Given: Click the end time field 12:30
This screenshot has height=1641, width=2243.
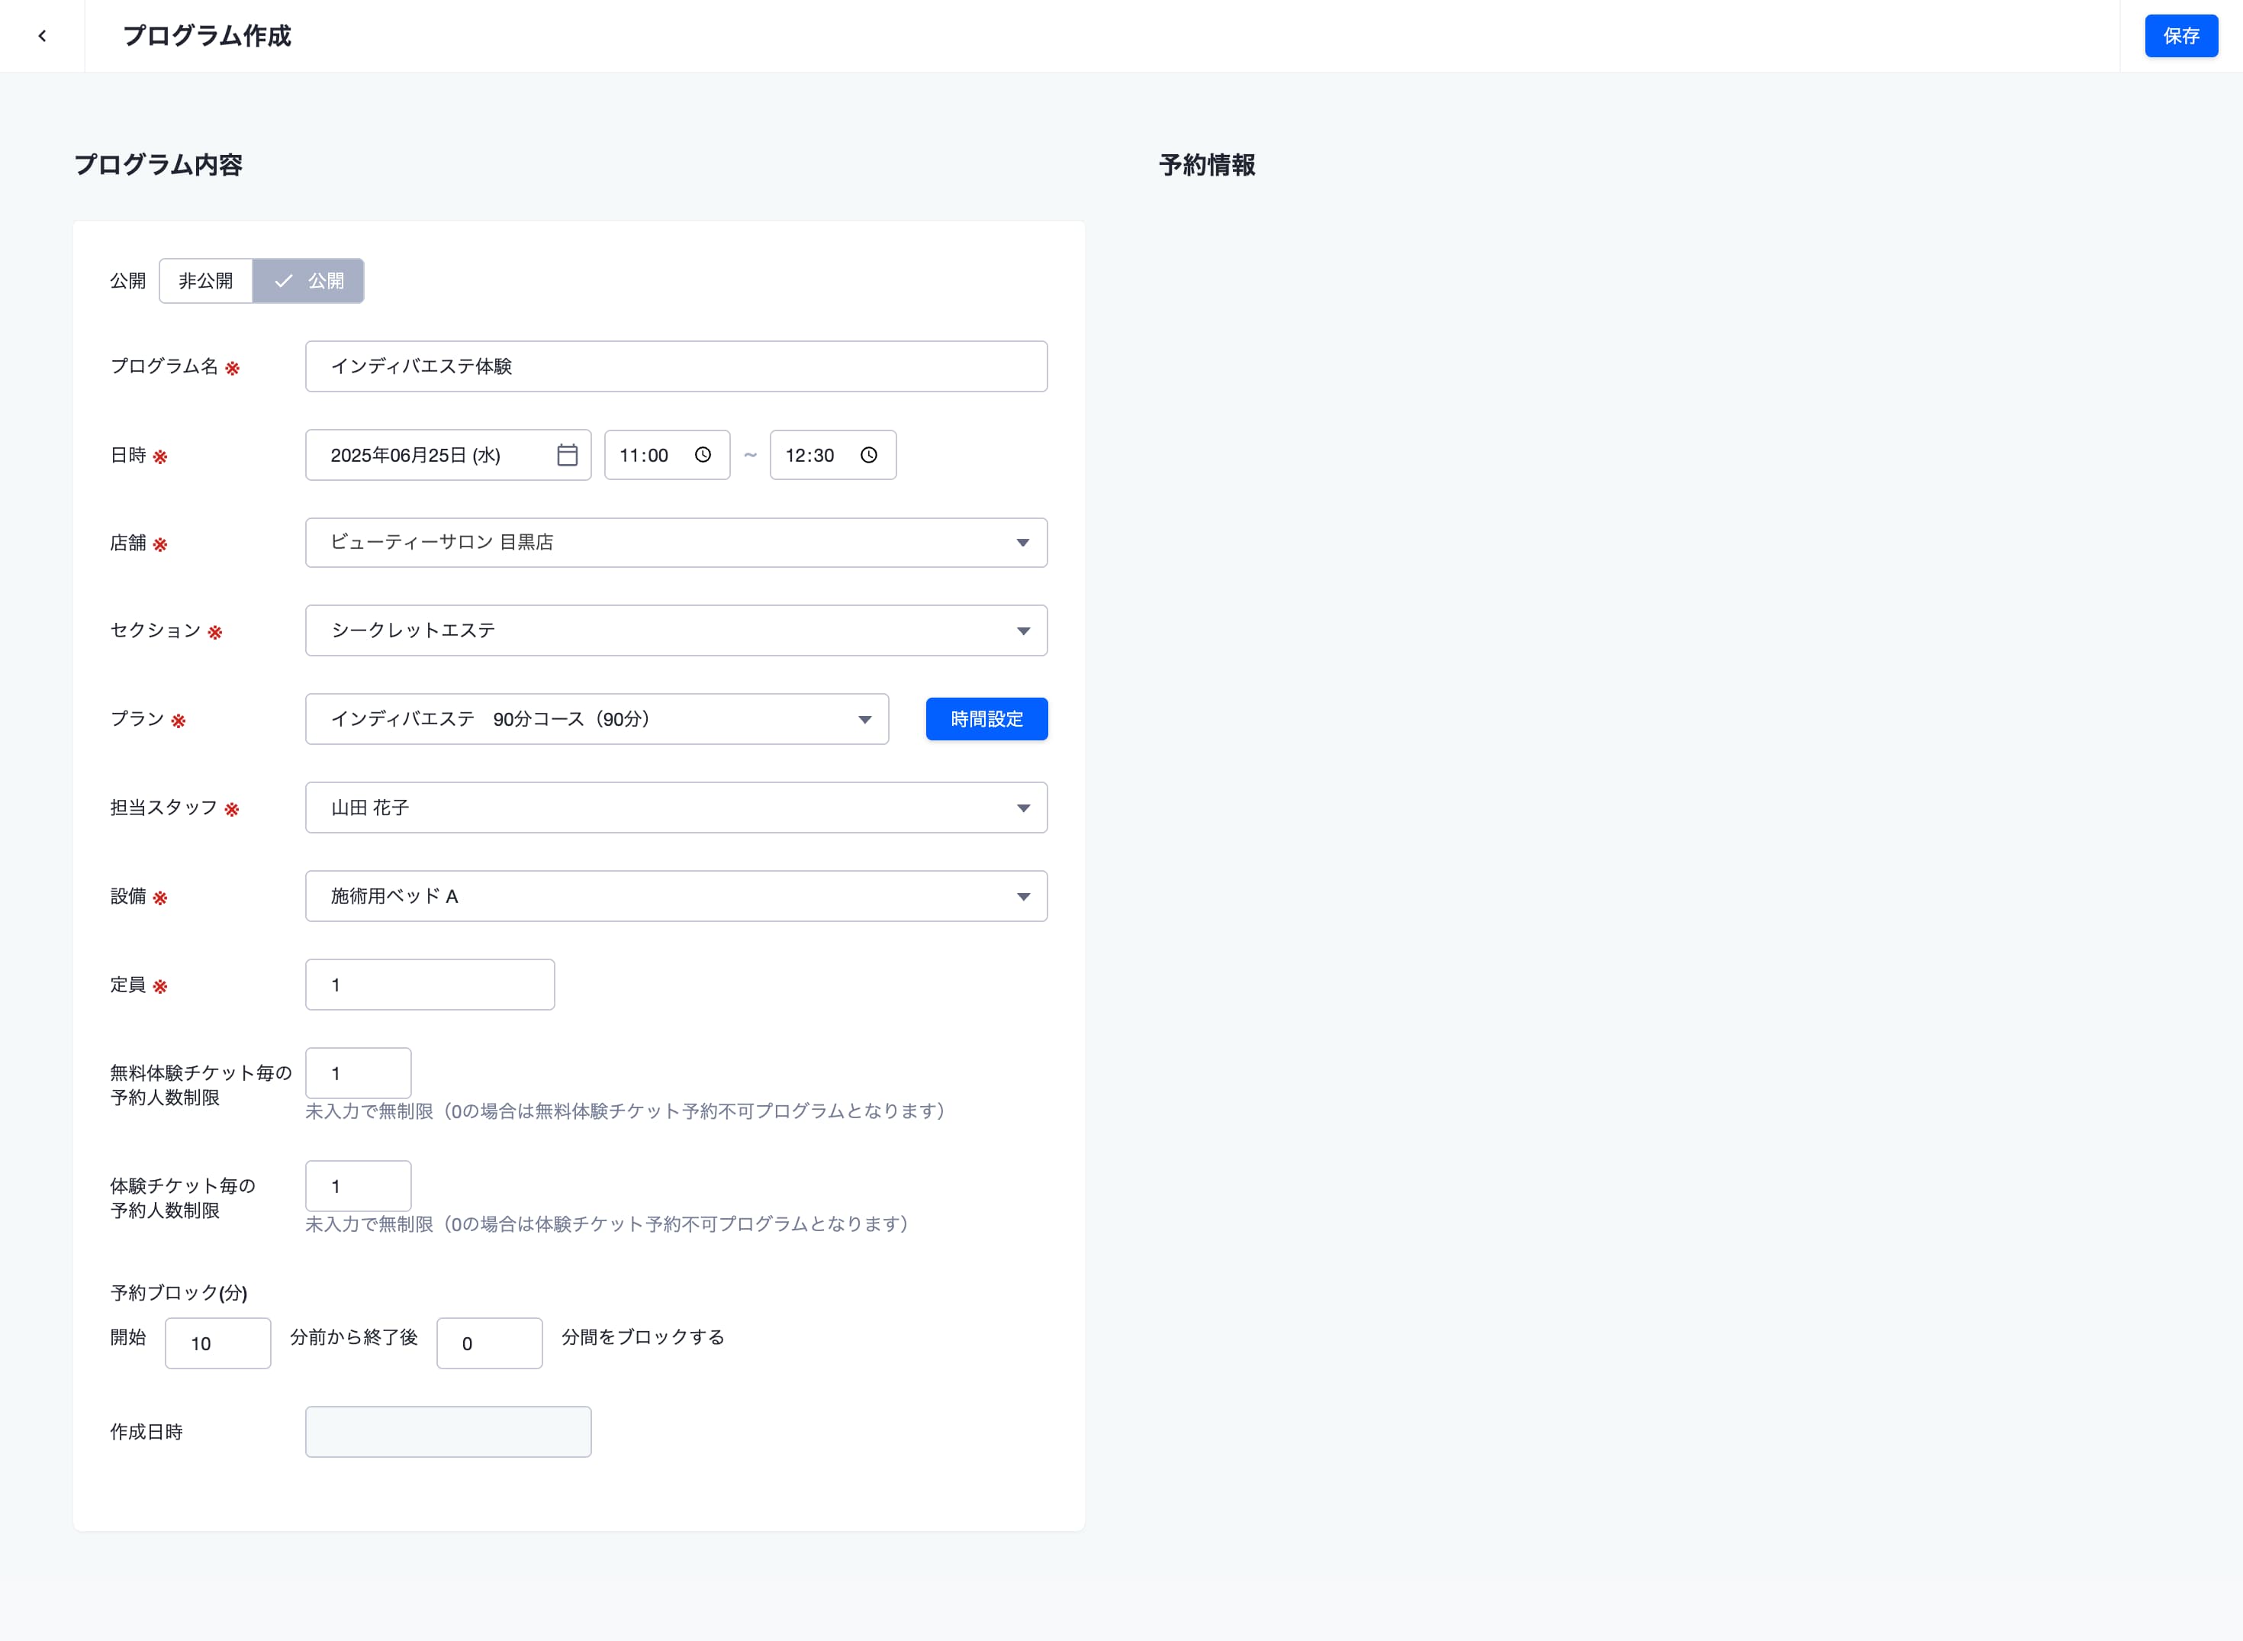Looking at the screenshot, I should coord(833,455).
